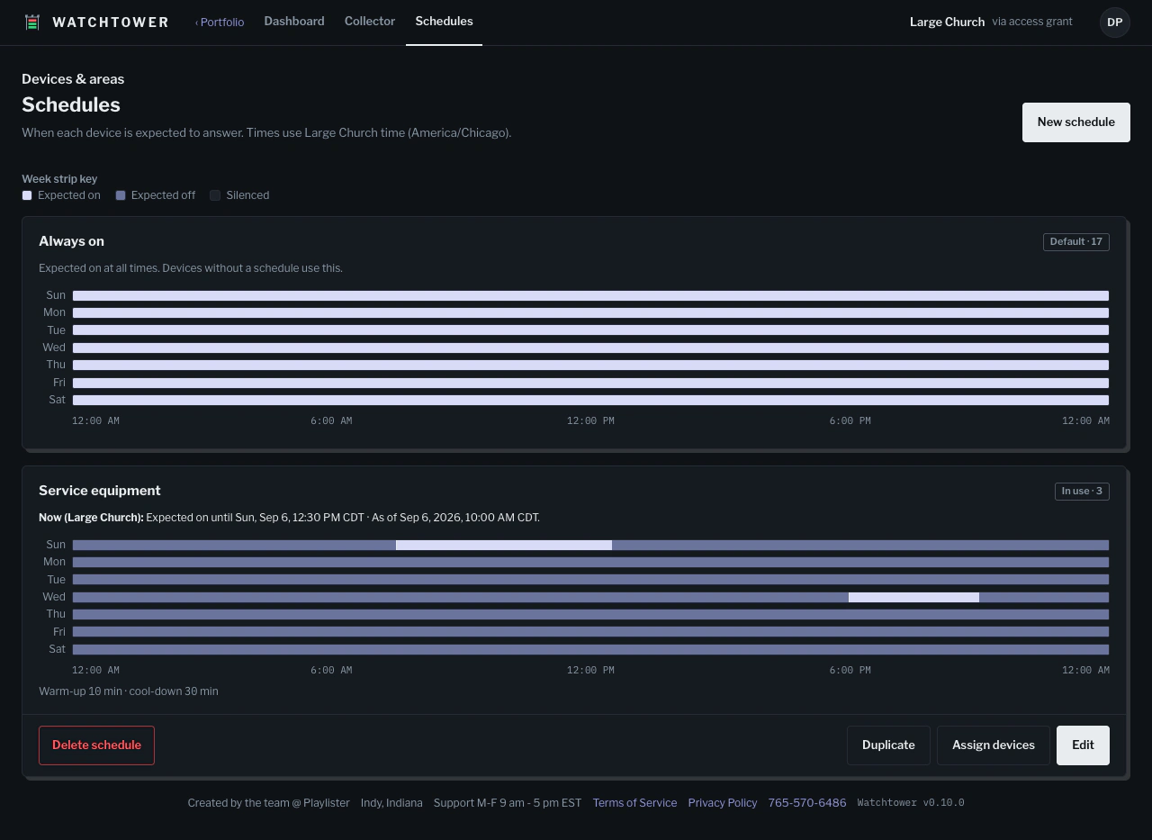Click the Always on Saturday strip
The image size is (1152, 840).
tap(590, 400)
